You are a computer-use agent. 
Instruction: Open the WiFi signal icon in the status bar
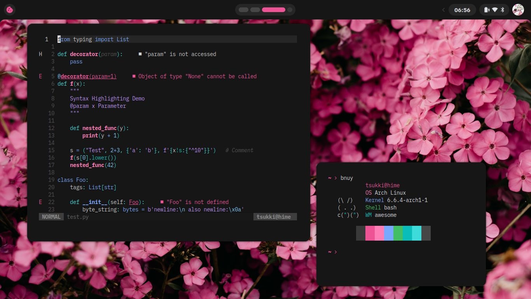(494, 9)
